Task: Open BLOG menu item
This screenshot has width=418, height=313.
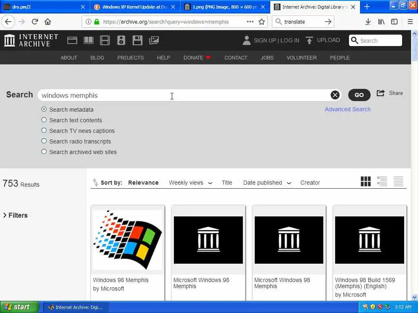Action: 97,57
